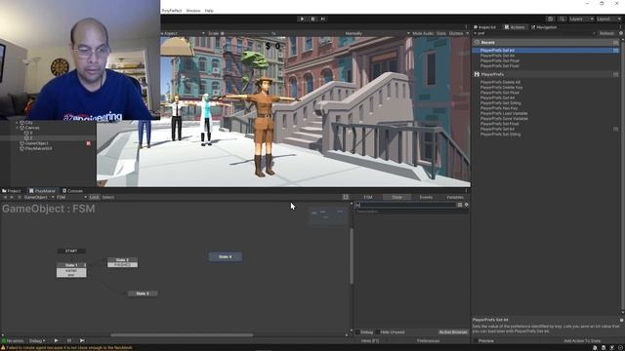Toggle the minimap icon in PlayMaker toolbar
This screenshot has height=351, width=625.
tap(346, 197)
